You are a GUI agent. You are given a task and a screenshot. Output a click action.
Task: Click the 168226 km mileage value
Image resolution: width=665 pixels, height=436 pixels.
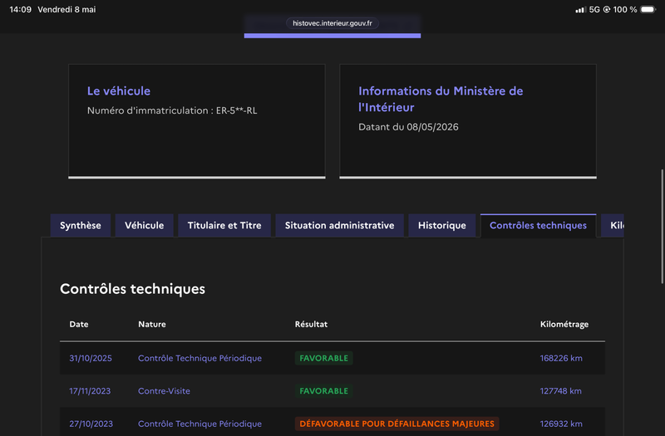click(x=561, y=358)
